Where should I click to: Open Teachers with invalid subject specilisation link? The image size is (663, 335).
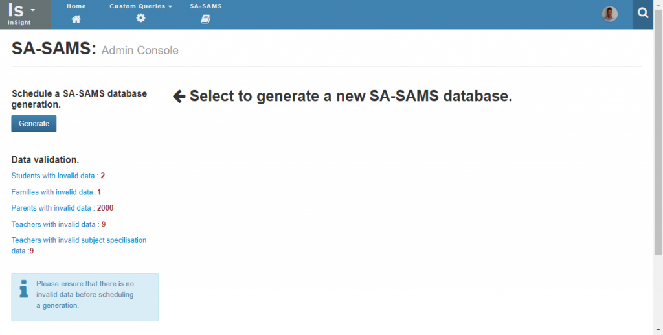point(79,246)
